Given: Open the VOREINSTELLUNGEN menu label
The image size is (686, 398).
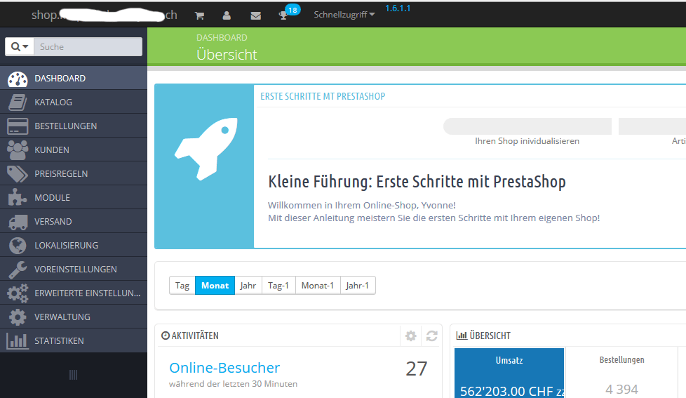Looking at the screenshot, I should [76, 270].
